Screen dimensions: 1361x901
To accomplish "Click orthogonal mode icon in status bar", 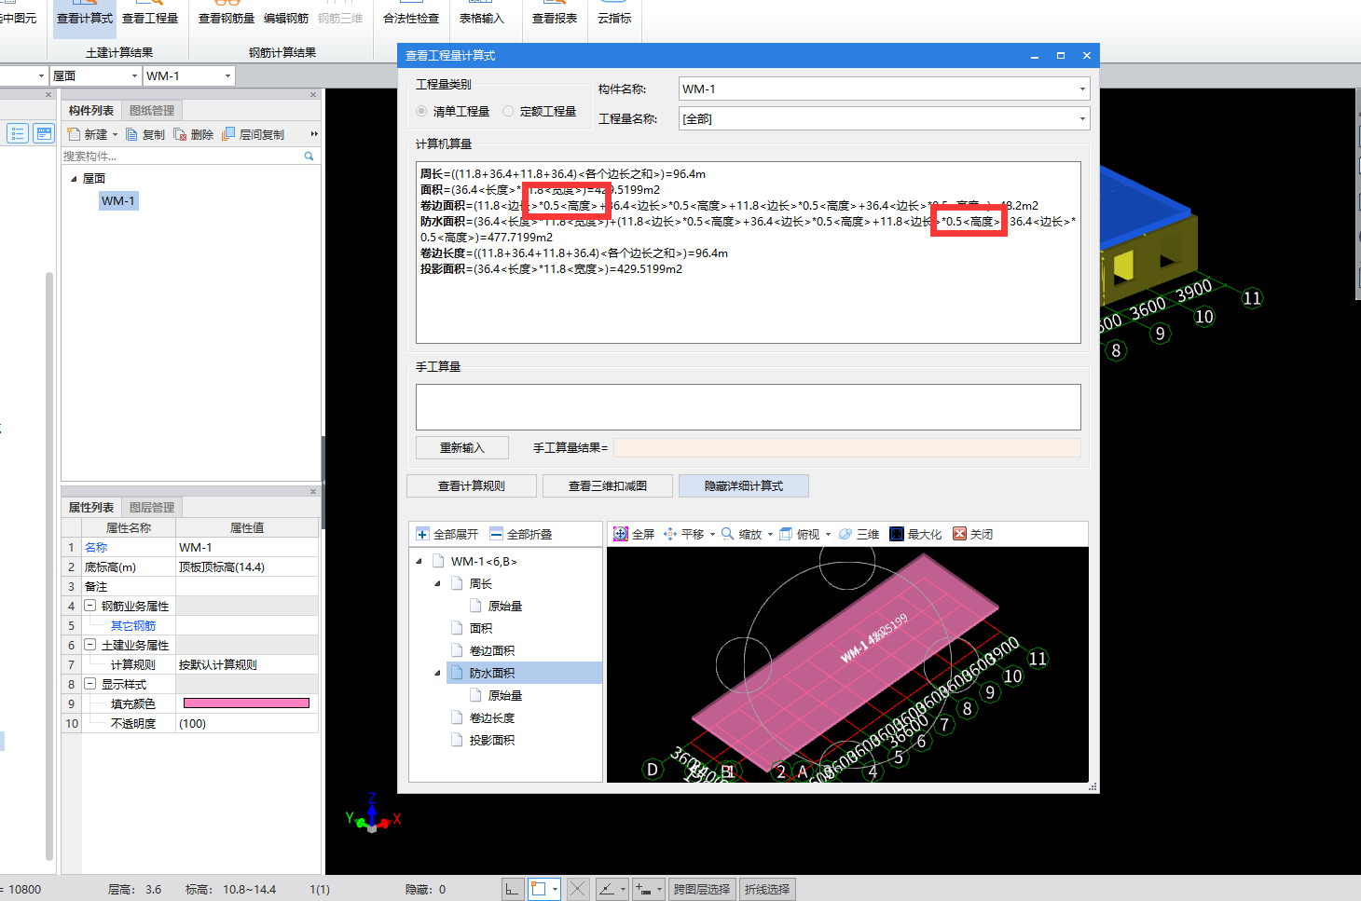I will point(512,889).
